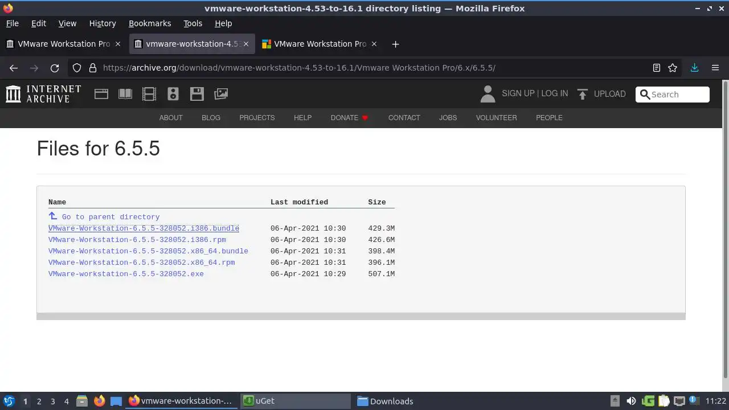The width and height of the screenshot is (729, 410).
Task: Download VMware-Workstation-6.5.5-328052.x86_64.rpm
Action: tap(142, 263)
